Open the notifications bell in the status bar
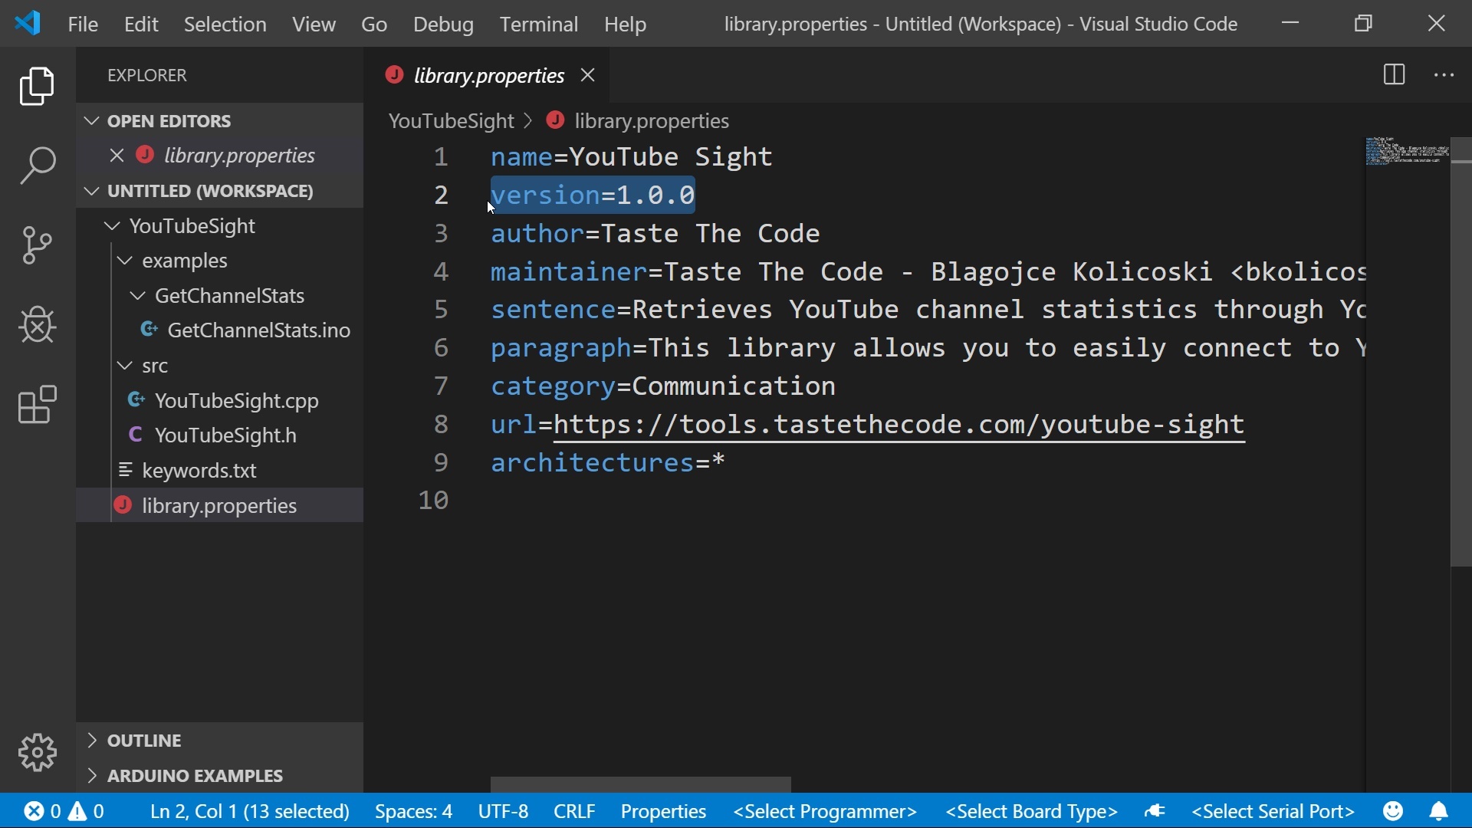 pyautogui.click(x=1440, y=811)
